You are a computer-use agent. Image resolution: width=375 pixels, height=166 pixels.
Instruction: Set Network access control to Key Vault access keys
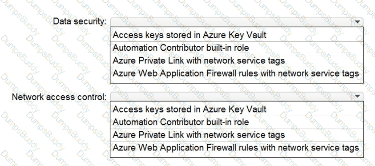coord(237,109)
